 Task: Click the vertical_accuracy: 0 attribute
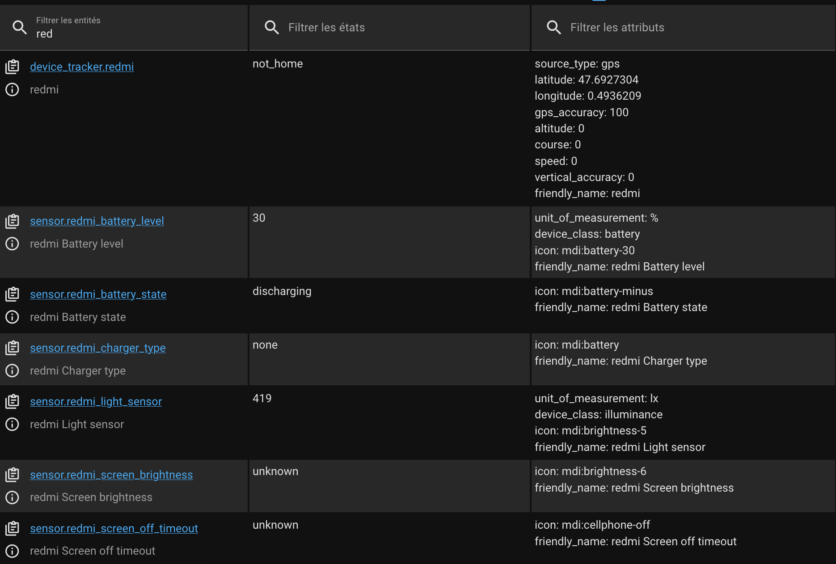point(584,177)
